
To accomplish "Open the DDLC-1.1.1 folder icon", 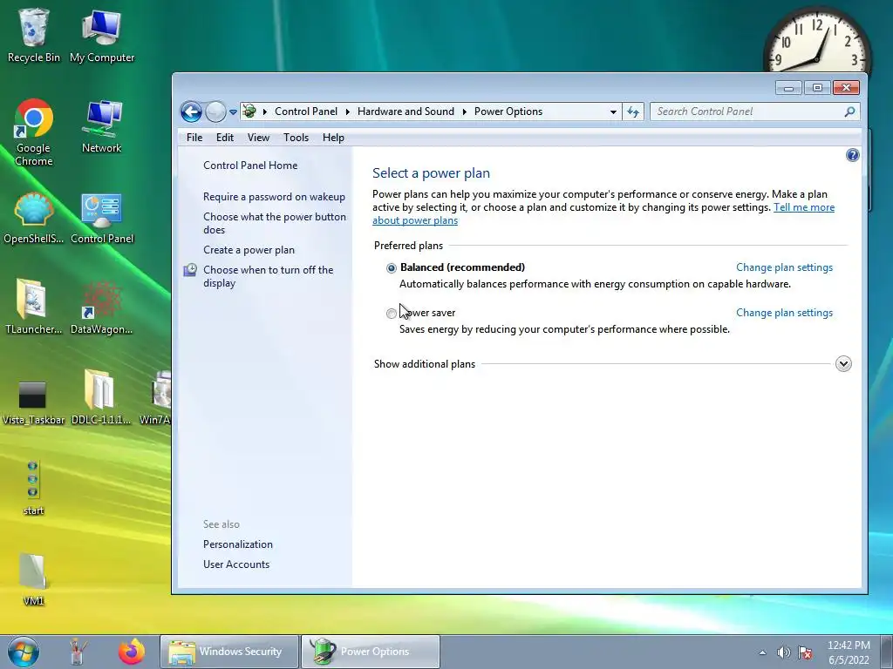I will click(x=101, y=397).
